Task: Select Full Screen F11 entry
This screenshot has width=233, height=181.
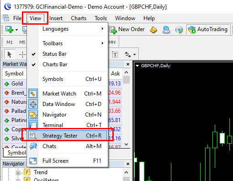Action: tap(68, 161)
